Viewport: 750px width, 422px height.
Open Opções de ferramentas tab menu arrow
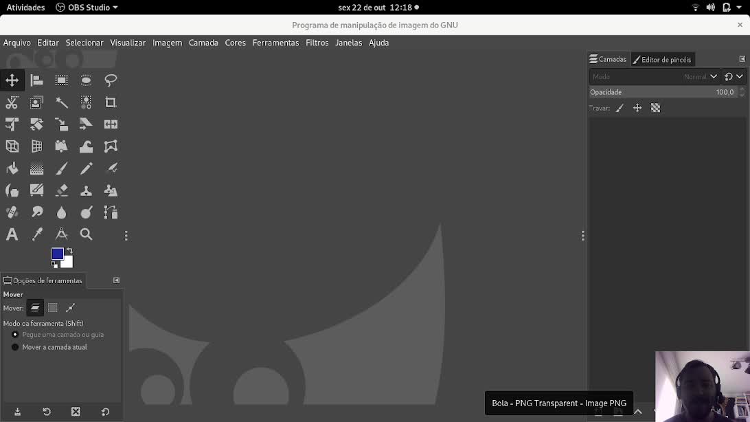coord(116,280)
